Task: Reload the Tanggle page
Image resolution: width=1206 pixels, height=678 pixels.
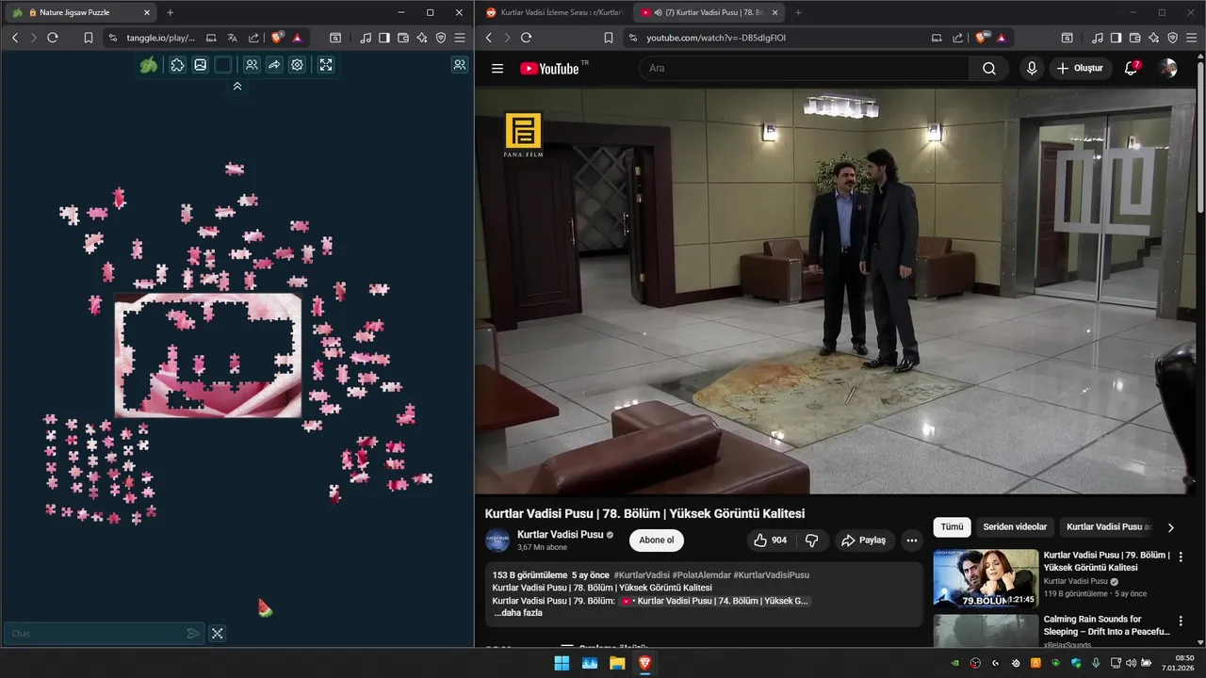Action: (x=53, y=38)
